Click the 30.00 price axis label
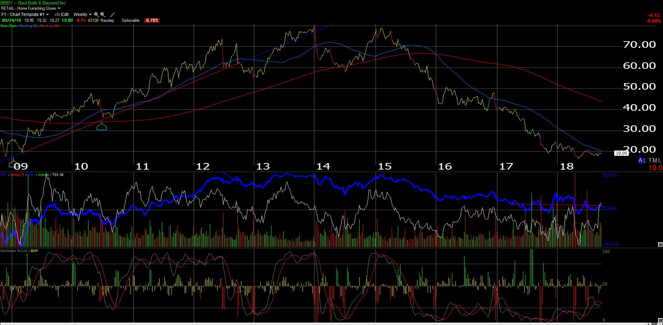663x325 pixels. [x=639, y=129]
